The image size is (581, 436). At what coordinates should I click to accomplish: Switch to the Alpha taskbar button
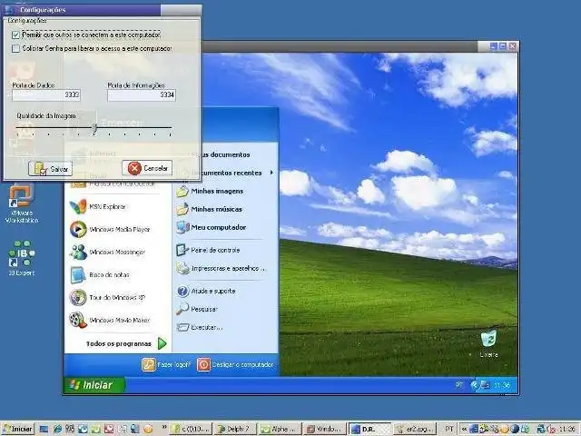pyautogui.click(x=280, y=429)
